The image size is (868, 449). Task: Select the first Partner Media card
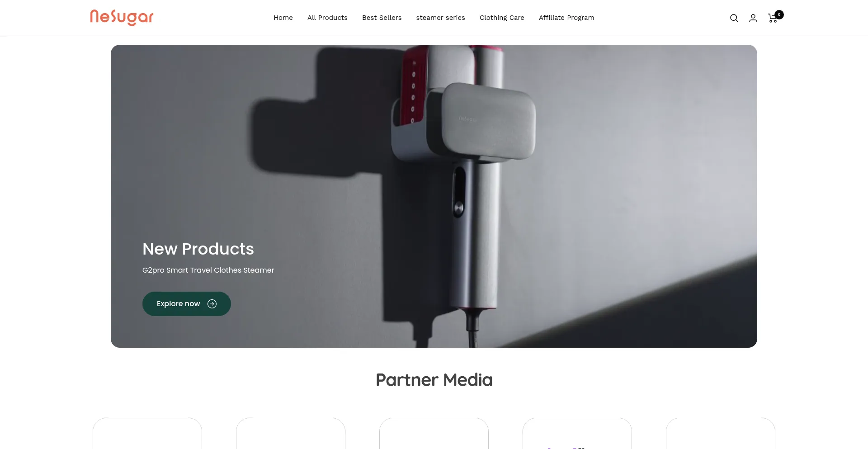[x=147, y=434]
